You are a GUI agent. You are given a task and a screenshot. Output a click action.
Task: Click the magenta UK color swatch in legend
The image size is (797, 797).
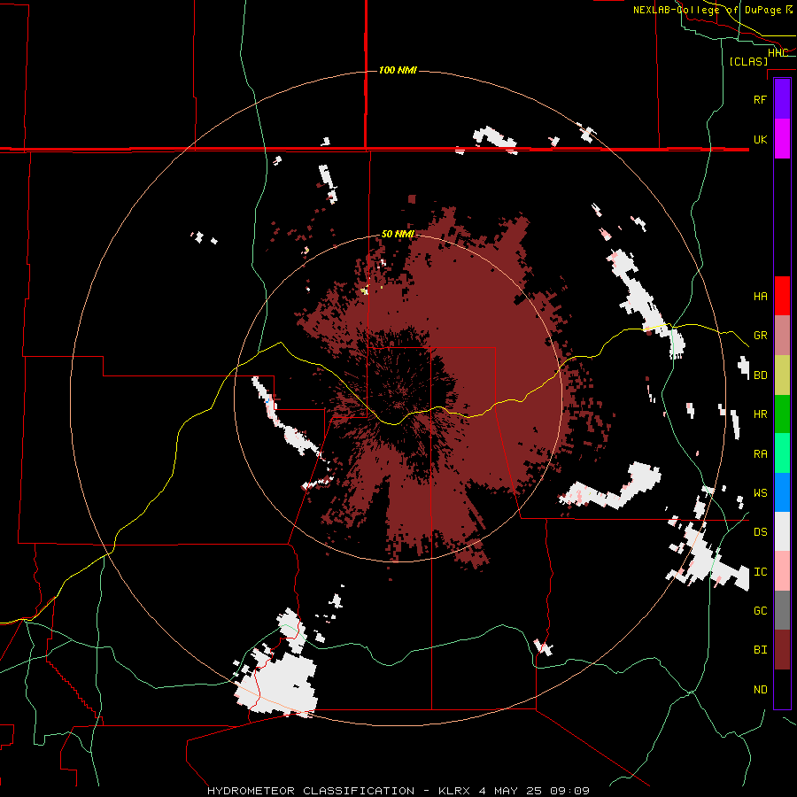click(x=782, y=139)
